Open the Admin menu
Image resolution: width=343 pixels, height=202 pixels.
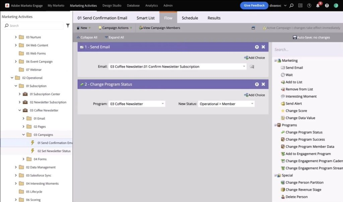(x=168, y=5)
